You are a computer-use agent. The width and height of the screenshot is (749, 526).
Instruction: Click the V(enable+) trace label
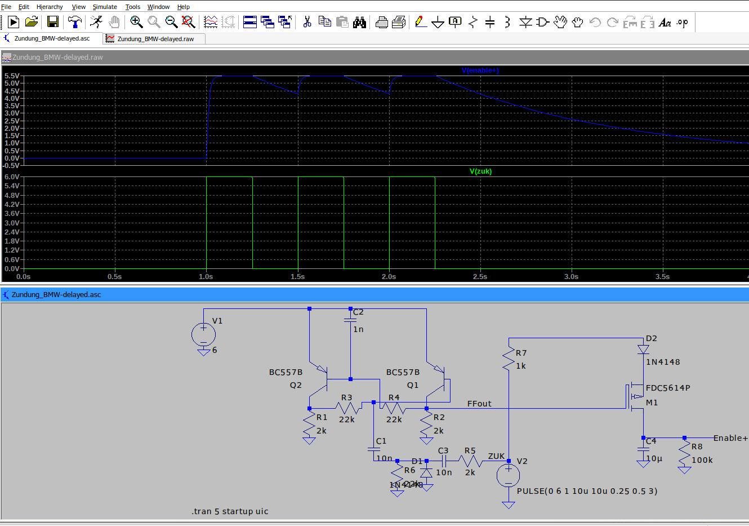click(x=480, y=70)
